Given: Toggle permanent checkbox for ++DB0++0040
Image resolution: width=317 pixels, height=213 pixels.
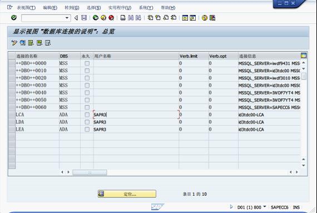Looking at the screenshot, I should [87, 93].
